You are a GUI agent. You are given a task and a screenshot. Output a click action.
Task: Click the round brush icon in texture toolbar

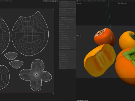click(56, 1)
